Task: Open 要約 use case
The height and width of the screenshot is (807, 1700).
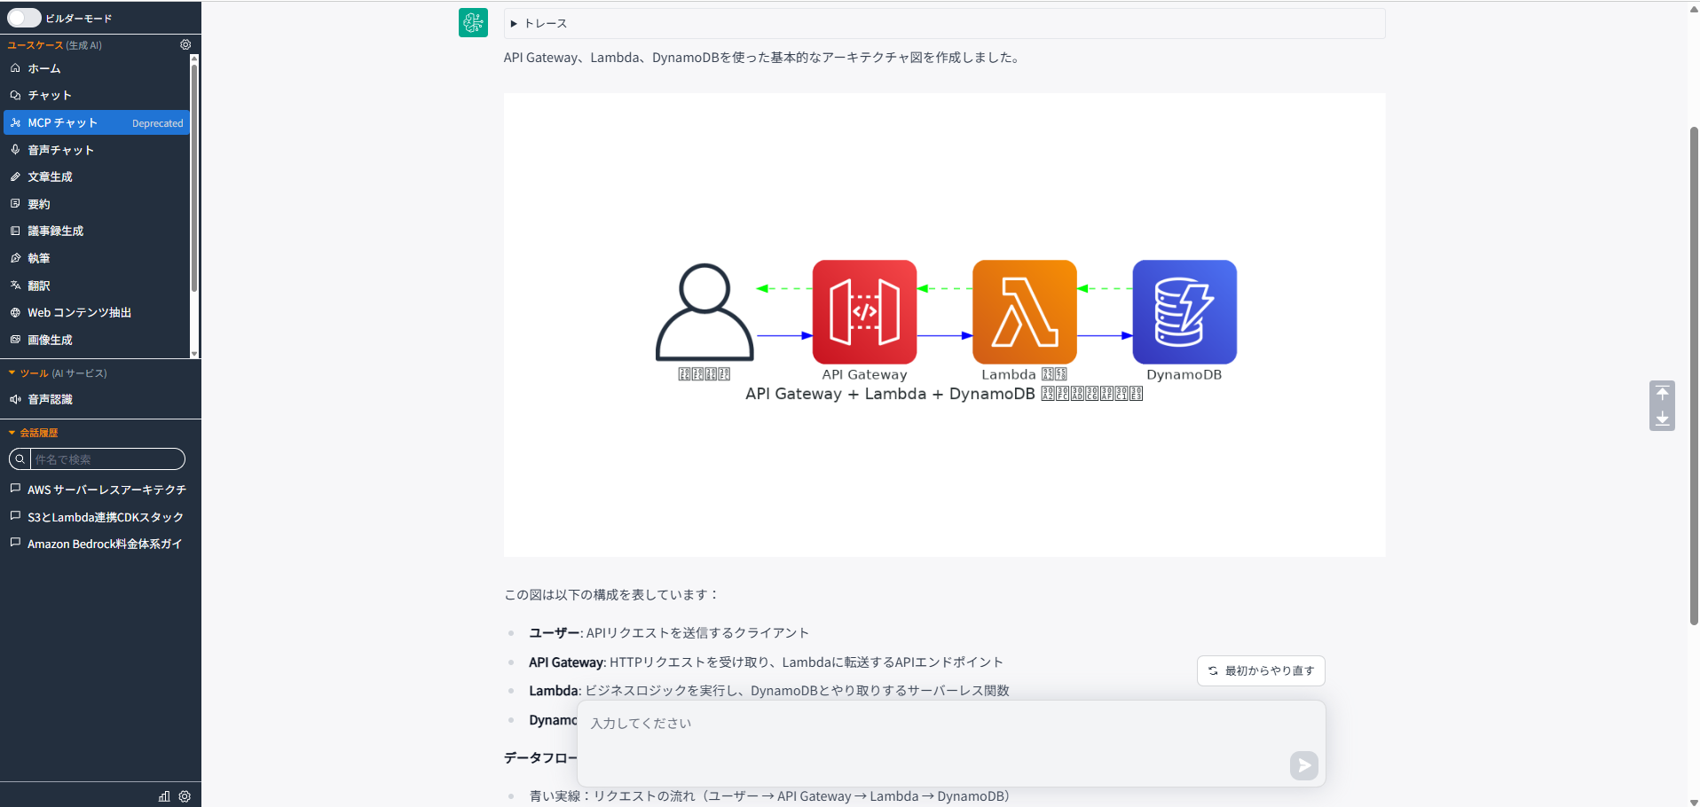Action: pyautogui.click(x=96, y=204)
